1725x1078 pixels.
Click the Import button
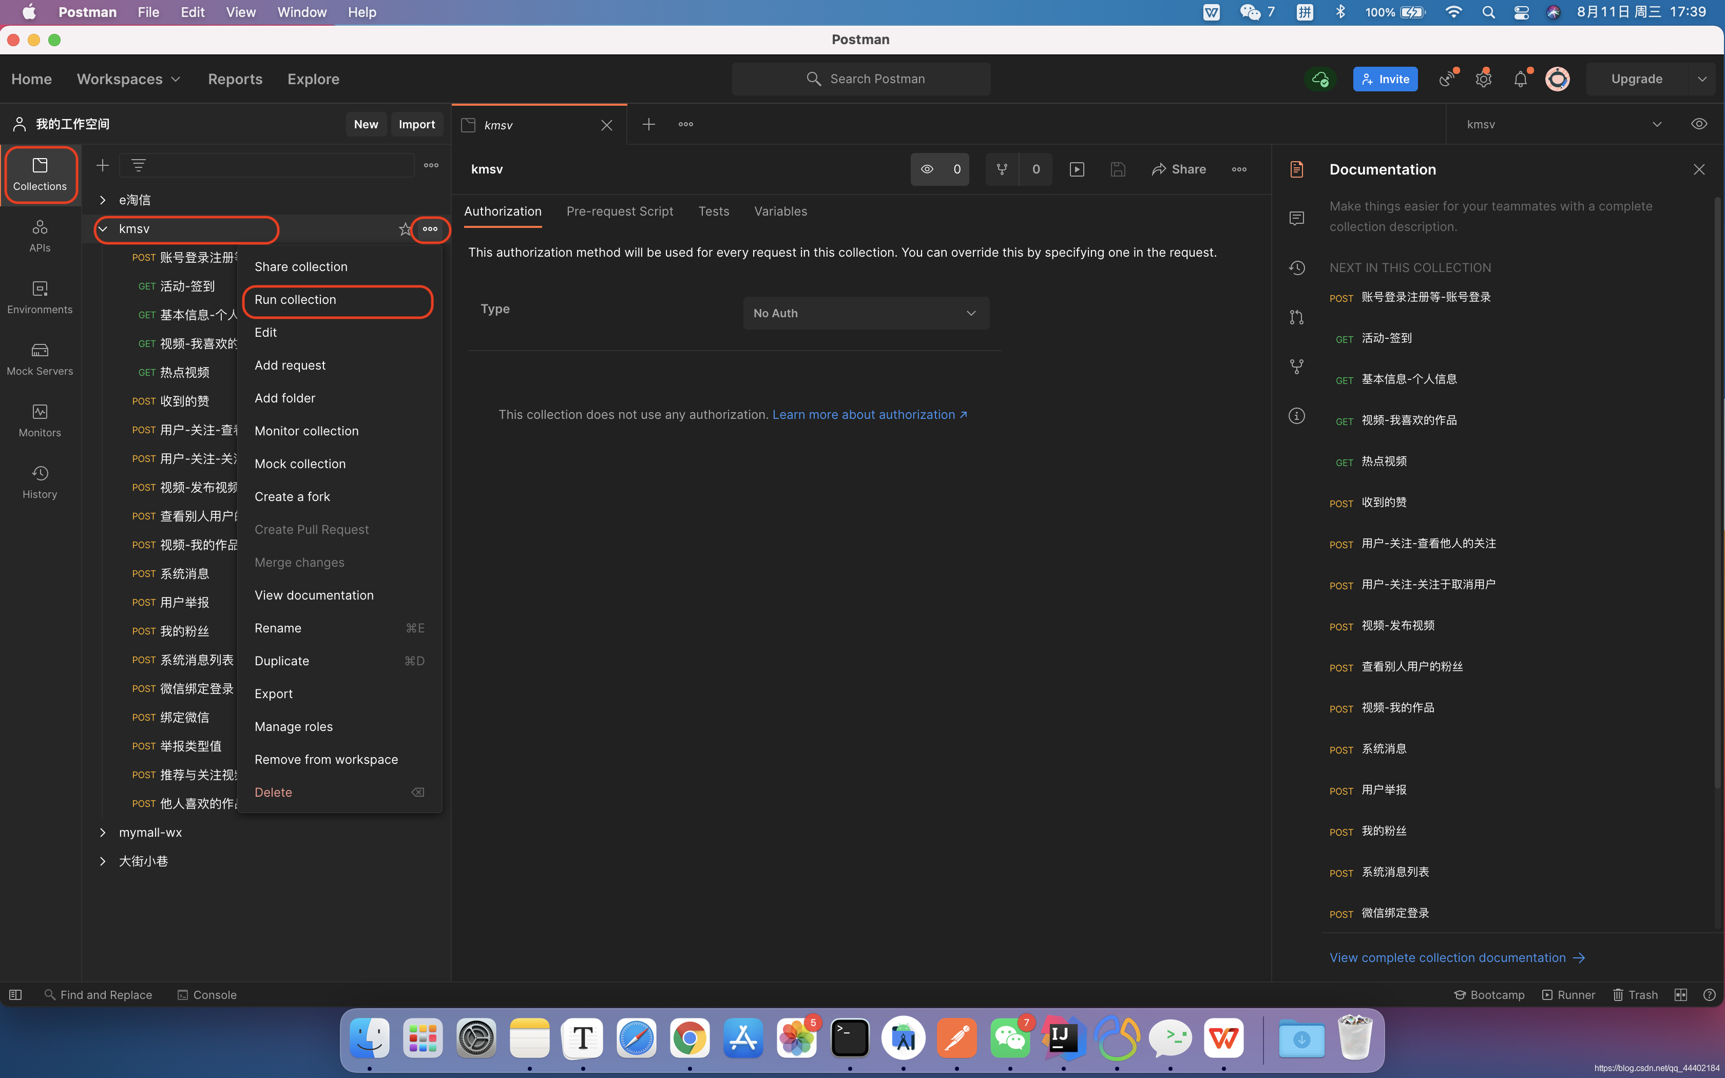click(416, 124)
